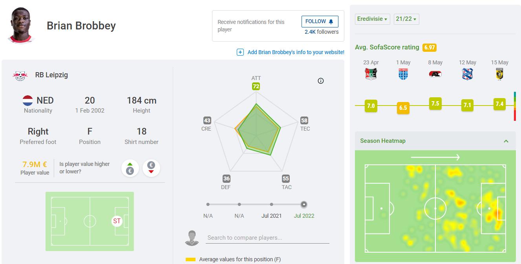Open PEC Zwolle match icon from 1 May
The image size is (521, 264).
404,74
